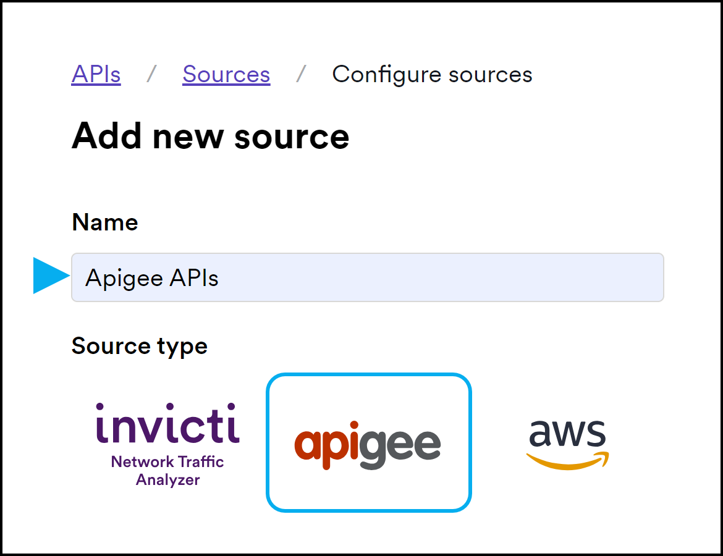Click the 'Configure sources' breadcrumb text
Viewport: 723px width, 556px height.
click(x=432, y=75)
